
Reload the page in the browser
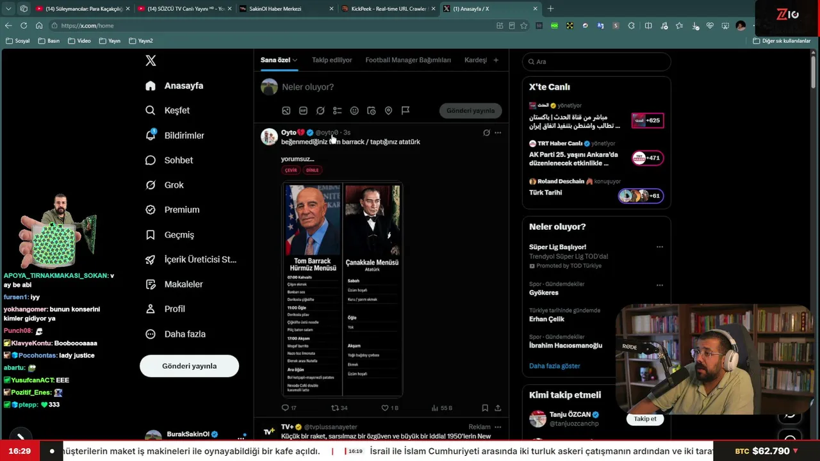pyautogui.click(x=24, y=26)
